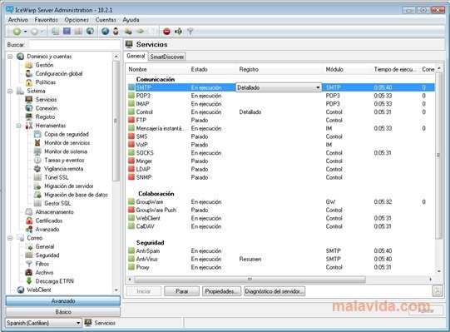Click the group of users toolbar icon

pyautogui.click(x=128, y=32)
